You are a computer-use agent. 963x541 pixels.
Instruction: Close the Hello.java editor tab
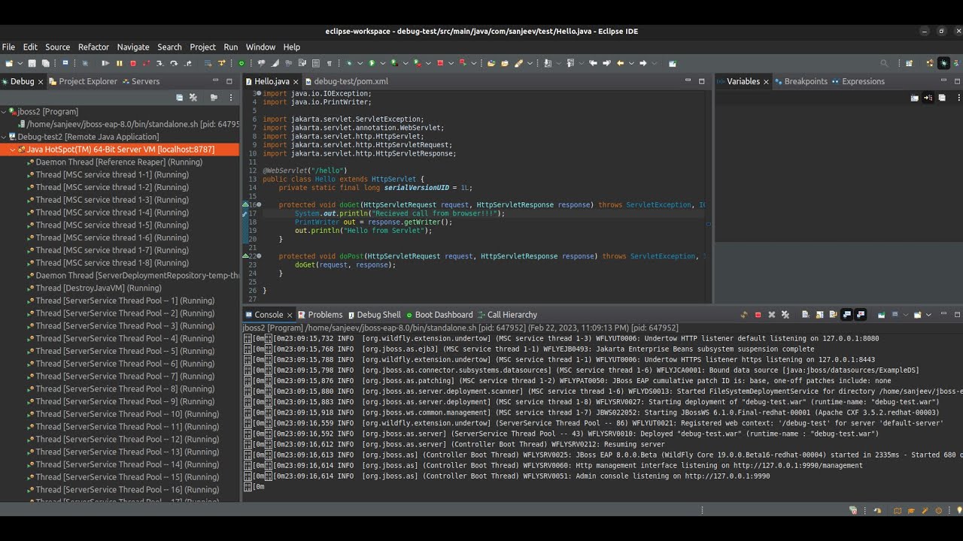pyautogui.click(x=296, y=81)
